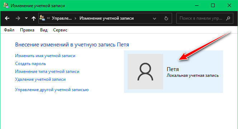Open Управление другой учетной записью link
The height and width of the screenshot is (129, 238).
click(x=52, y=90)
